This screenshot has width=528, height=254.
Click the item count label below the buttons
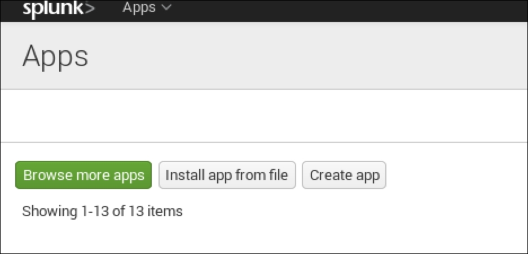pyautogui.click(x=102, y=212)
